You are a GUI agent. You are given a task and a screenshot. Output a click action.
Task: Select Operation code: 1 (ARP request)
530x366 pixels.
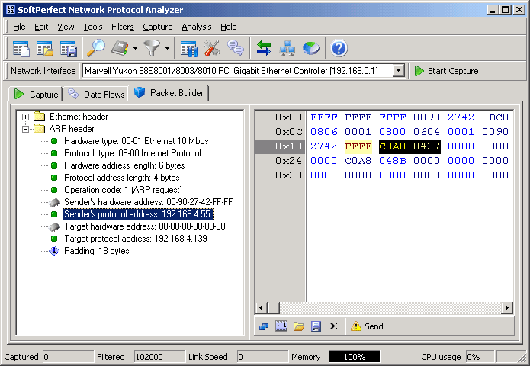point(123,190)
